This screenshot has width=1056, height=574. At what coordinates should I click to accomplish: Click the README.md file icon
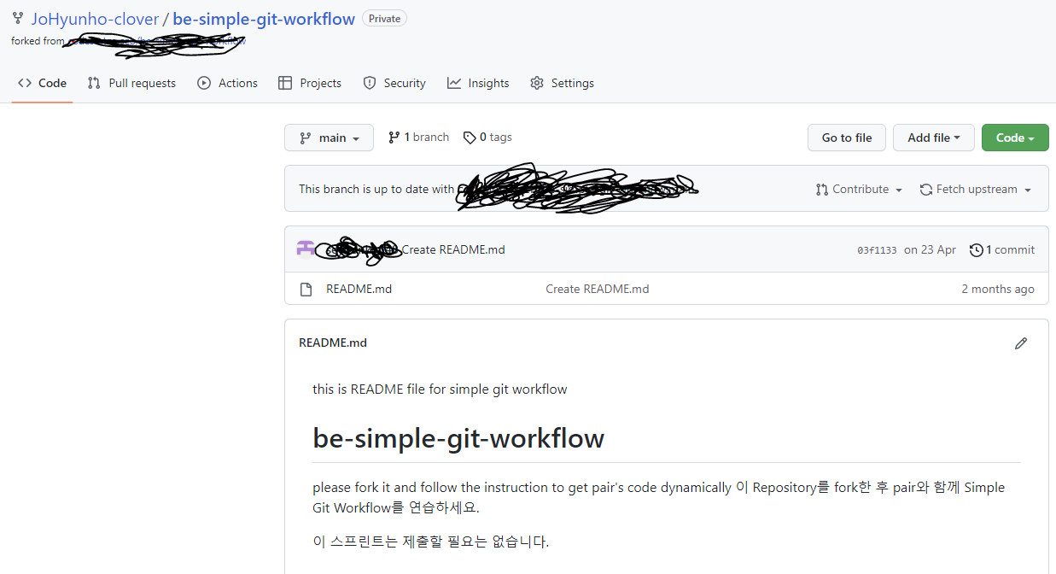306,290
